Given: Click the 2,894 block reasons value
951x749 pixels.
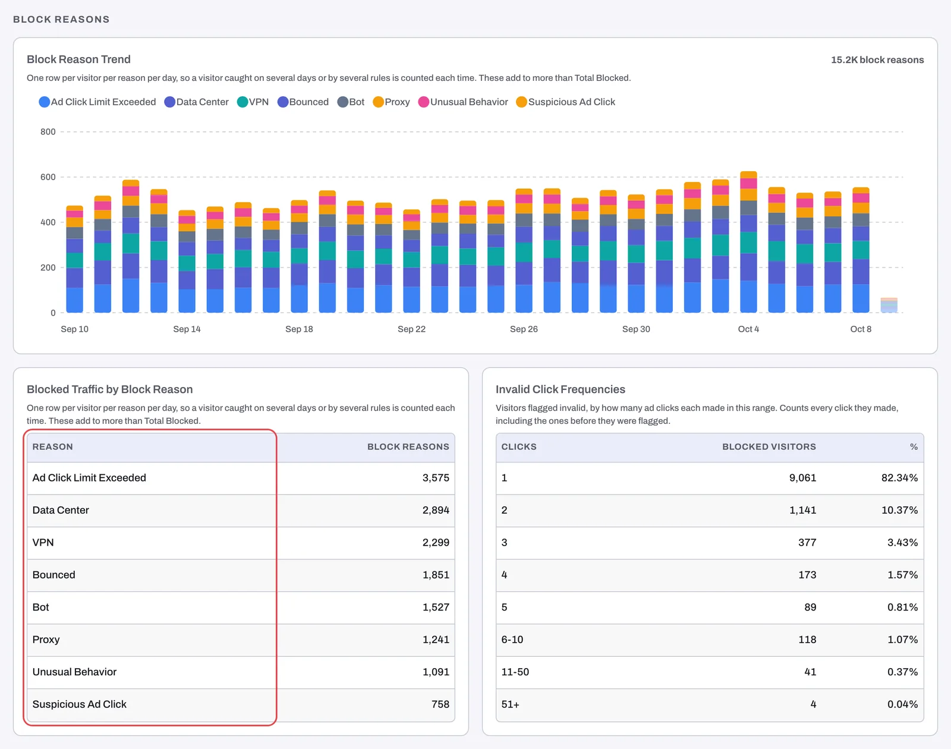Looking at the screenshot, I should [436, 510].
